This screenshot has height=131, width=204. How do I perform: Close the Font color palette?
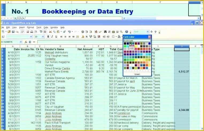149,37
